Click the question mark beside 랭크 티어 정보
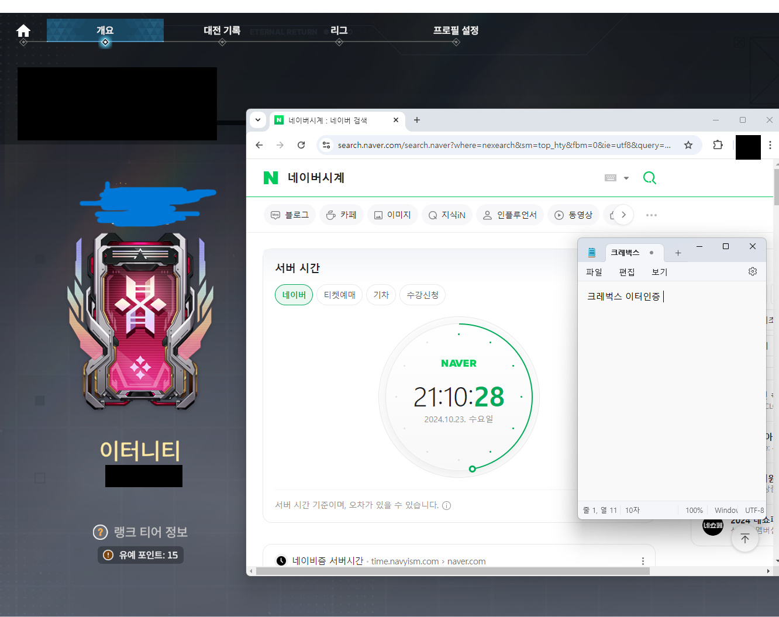Screen dimensions: 779x617 (101, 532)
